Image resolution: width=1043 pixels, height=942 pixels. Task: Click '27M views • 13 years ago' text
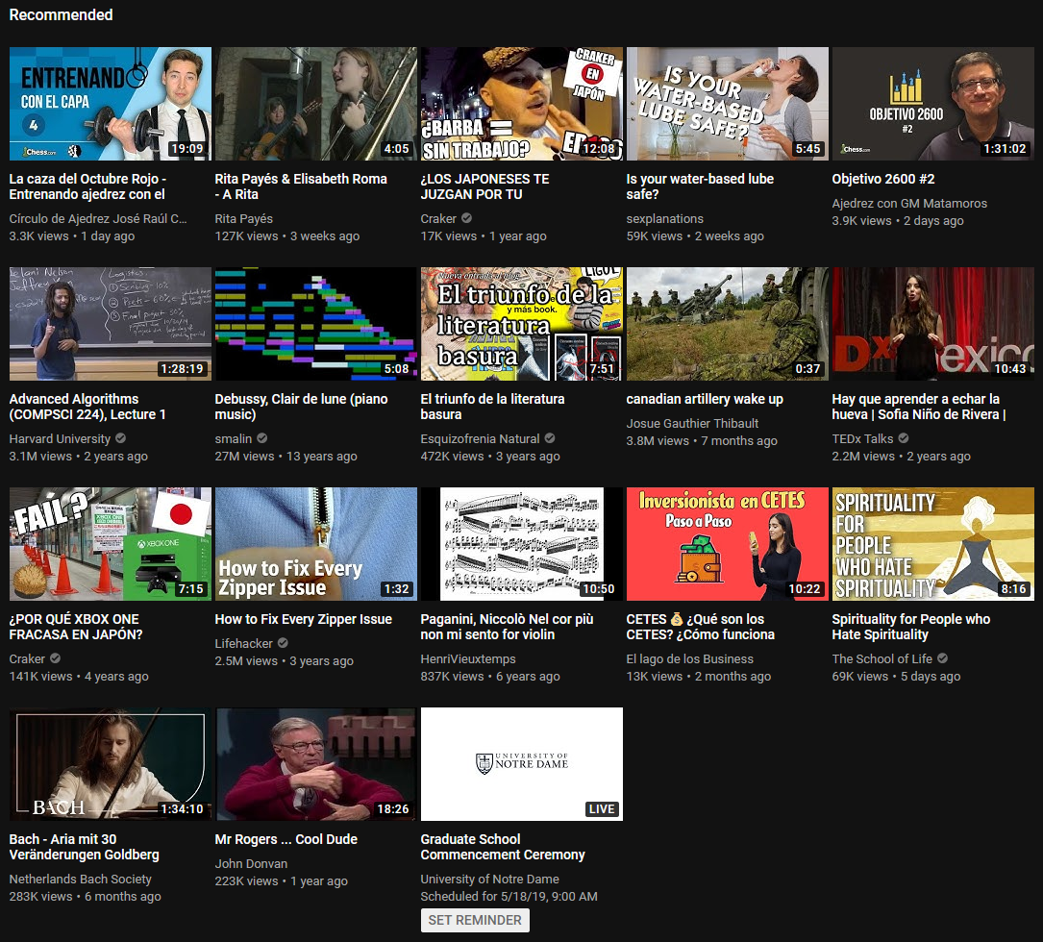coord(286,457)
